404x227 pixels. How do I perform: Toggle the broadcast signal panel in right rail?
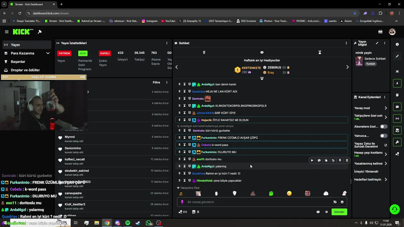click(x=397, y=119)
